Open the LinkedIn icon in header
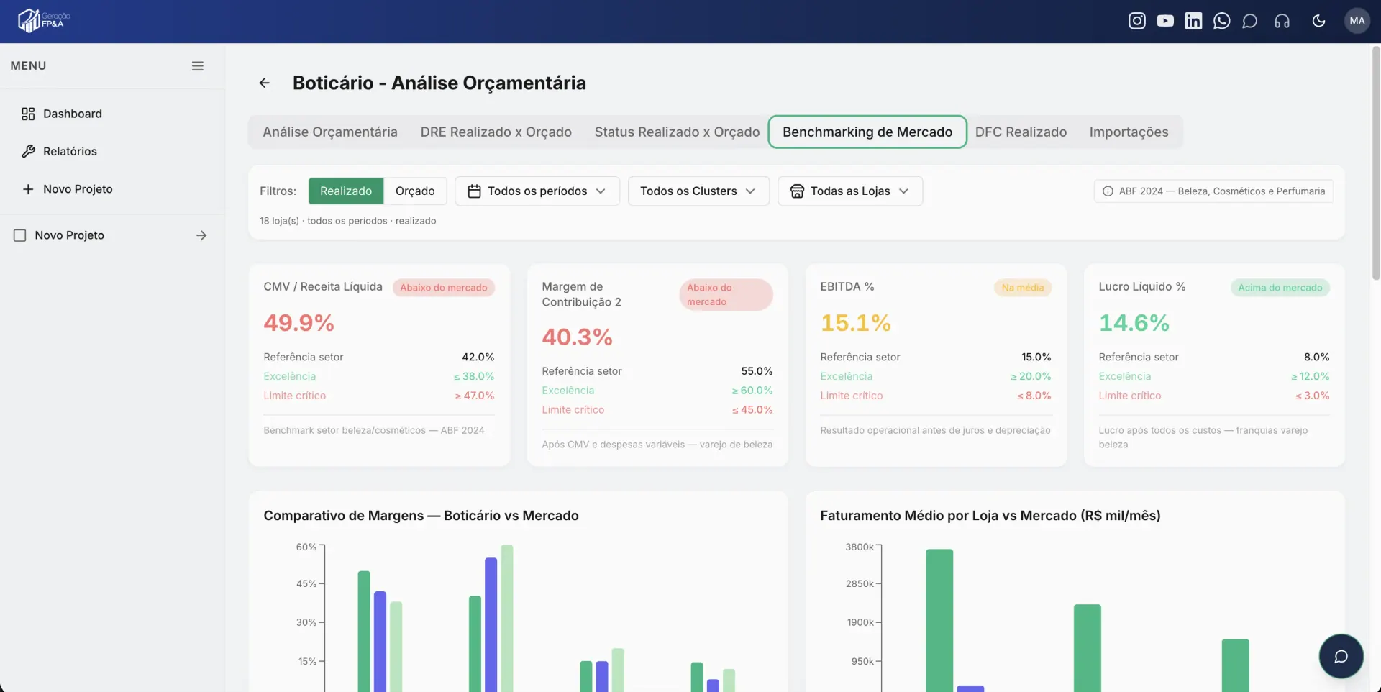Screen dimensions: 1381x692 (1193, 21)
